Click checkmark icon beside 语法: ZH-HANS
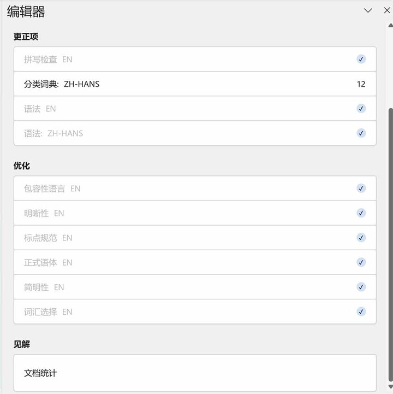 click(x=361, y=133)
